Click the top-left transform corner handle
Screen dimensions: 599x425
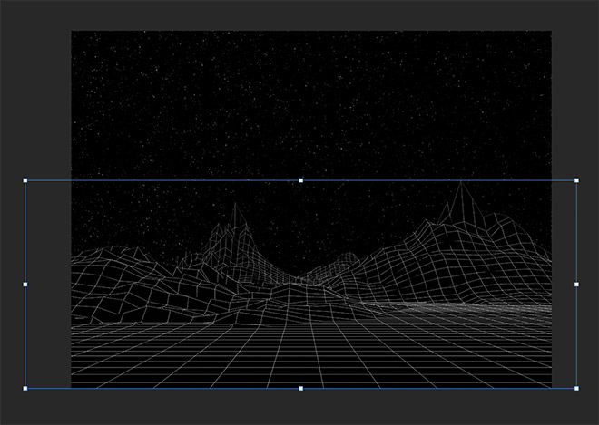coord(25,180)
